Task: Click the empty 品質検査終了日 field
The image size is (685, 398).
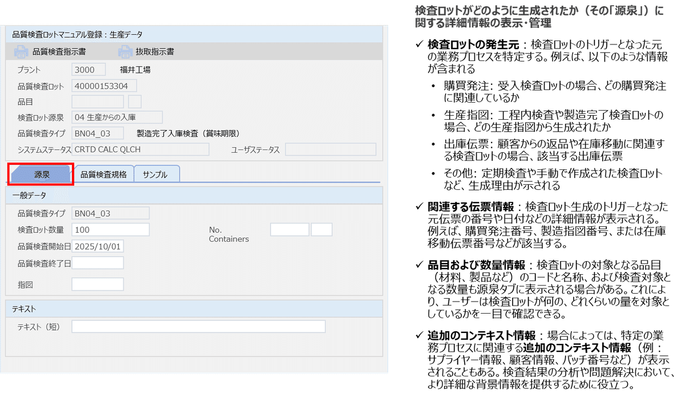Action: 98,262
